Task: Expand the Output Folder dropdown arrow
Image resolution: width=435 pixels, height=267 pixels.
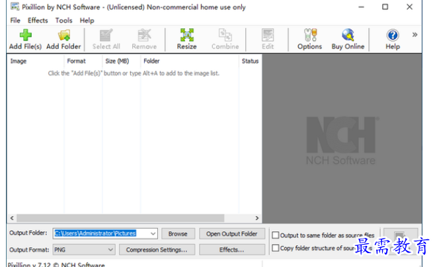Action: (x=153, y=233)
